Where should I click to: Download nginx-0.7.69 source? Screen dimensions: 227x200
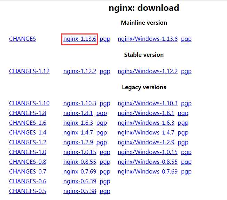[80, 171]
